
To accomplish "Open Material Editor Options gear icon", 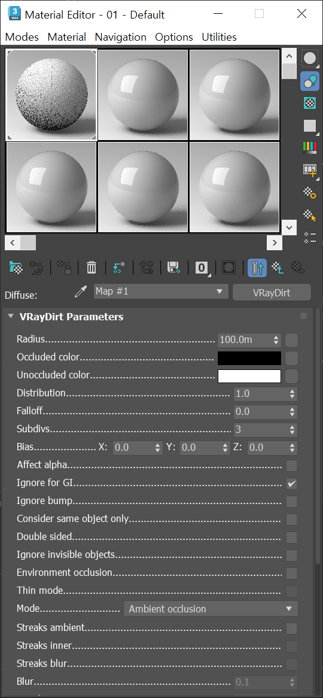I will (x=310, y=193).
